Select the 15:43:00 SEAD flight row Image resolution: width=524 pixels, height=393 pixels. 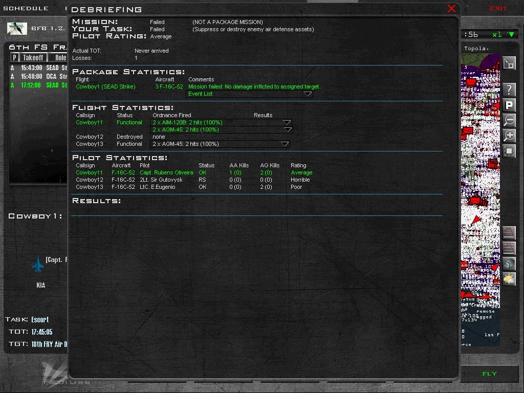38,68
